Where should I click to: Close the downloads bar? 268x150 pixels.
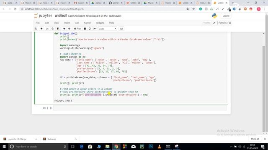265,139
